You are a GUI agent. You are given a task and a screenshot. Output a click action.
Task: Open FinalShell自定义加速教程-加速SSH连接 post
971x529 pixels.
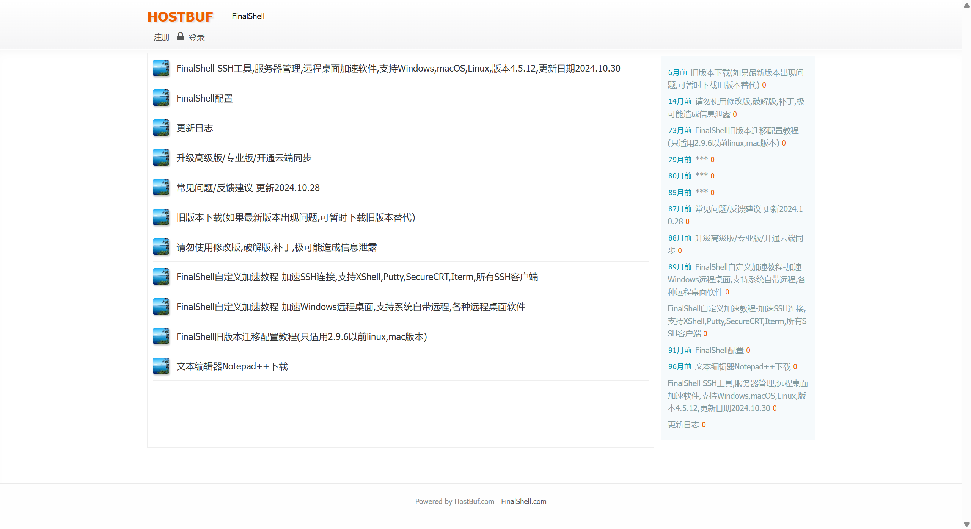357,277
